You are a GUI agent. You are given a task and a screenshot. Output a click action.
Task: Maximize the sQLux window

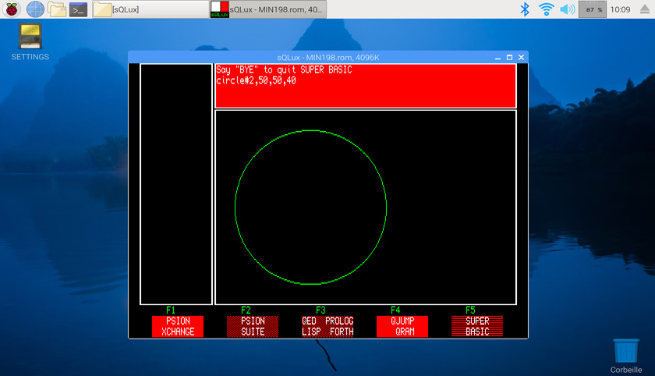(509, 57)
